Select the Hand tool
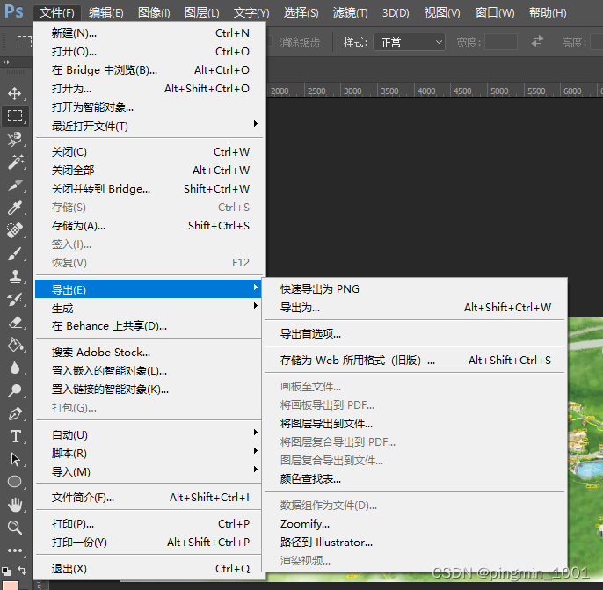The image size is (603, 590). click(15, 505)
